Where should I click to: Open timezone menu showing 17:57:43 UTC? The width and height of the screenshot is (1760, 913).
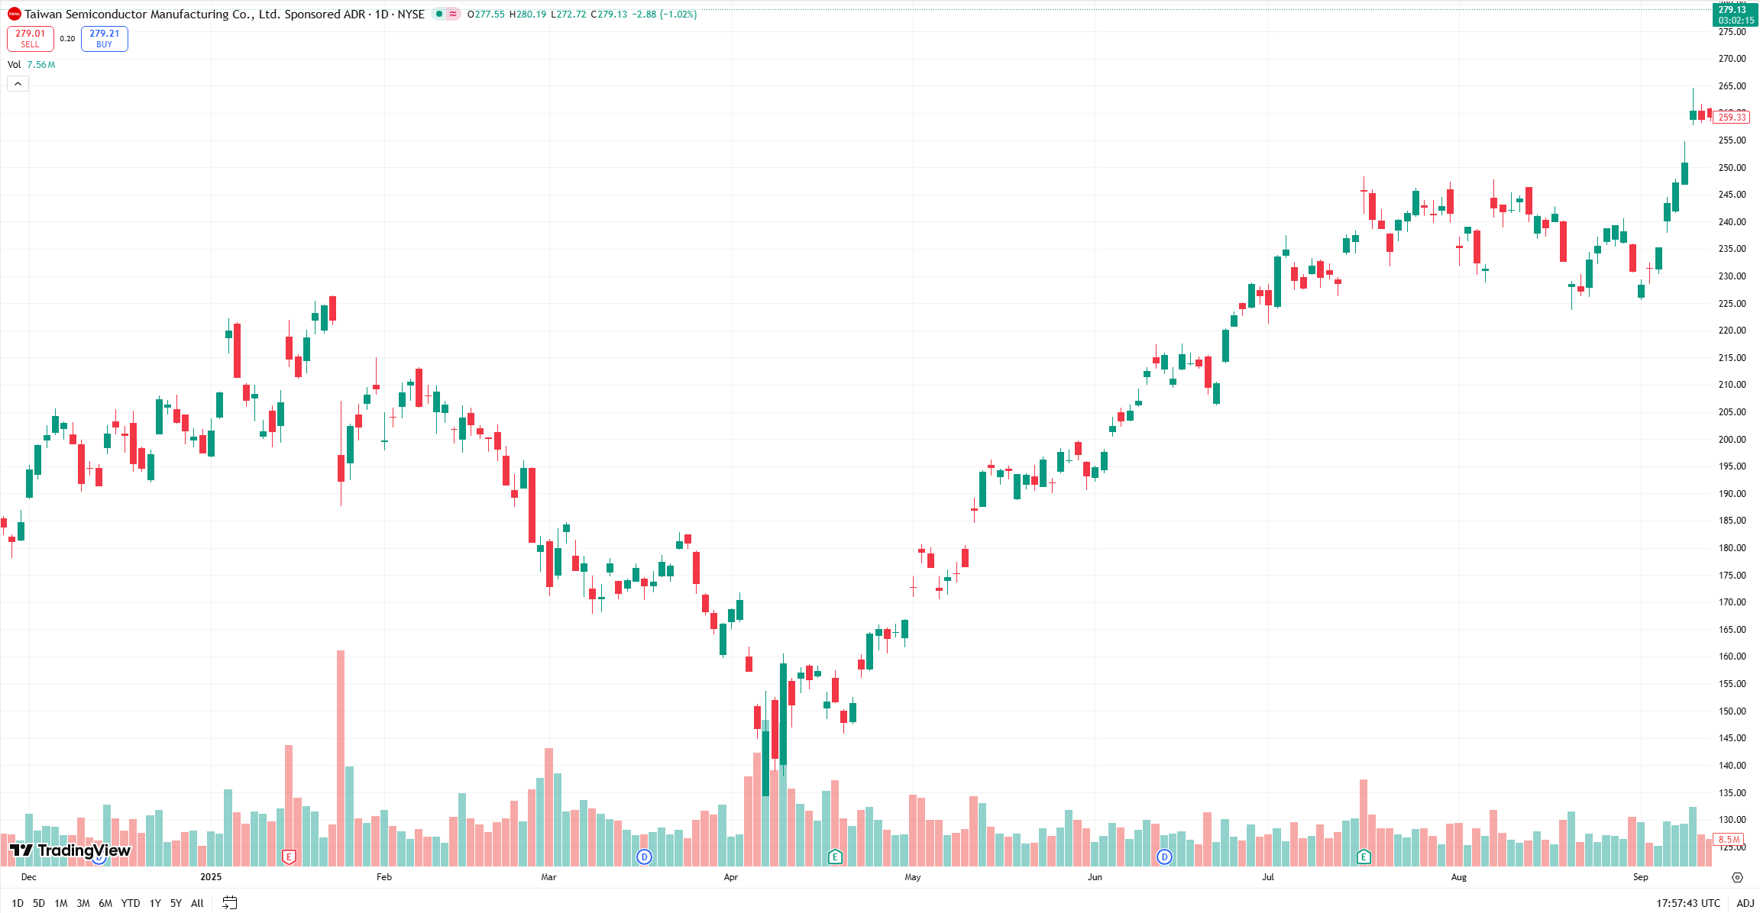point(1688,903)
